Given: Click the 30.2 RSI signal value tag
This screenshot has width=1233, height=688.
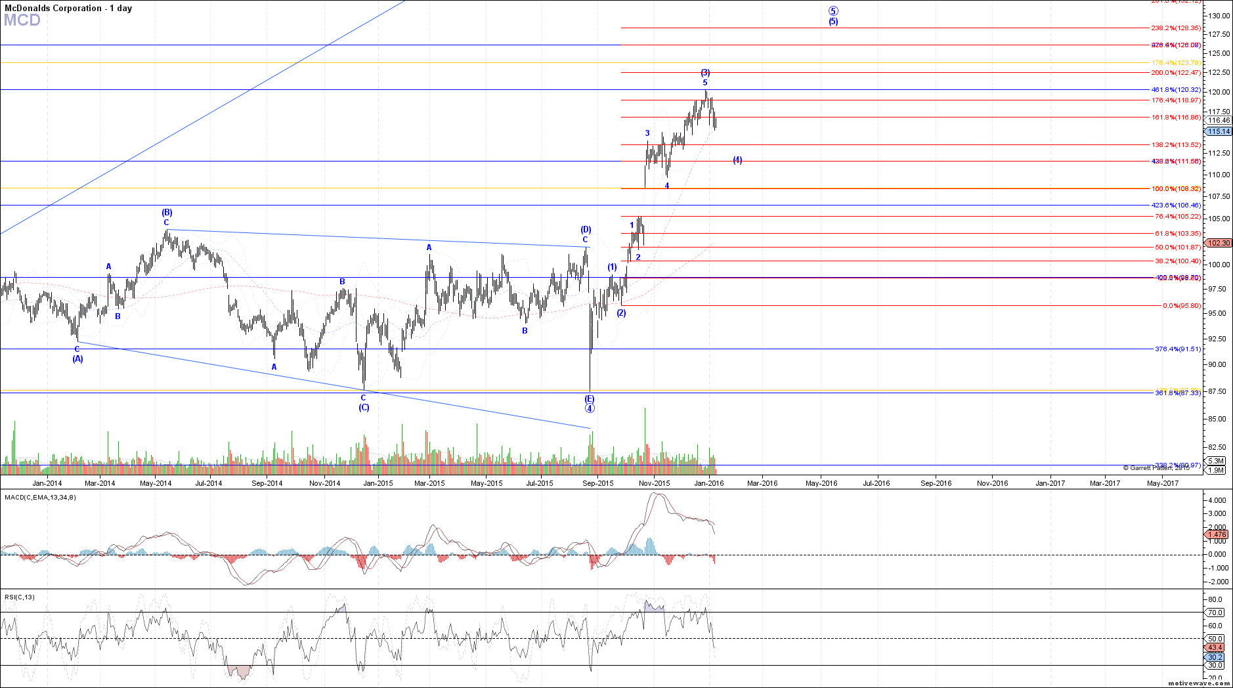Looking at the screenshot, I should (x=1215, y=657).
